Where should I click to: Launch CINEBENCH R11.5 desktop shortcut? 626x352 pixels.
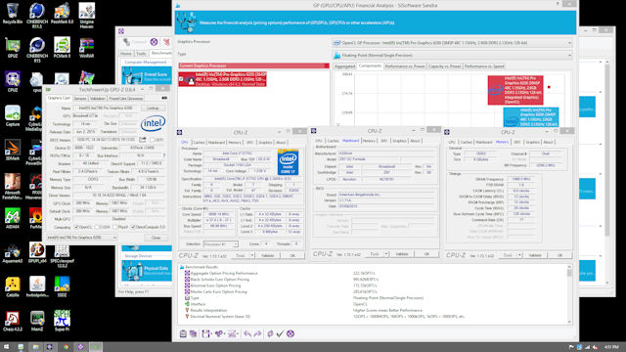37,16
